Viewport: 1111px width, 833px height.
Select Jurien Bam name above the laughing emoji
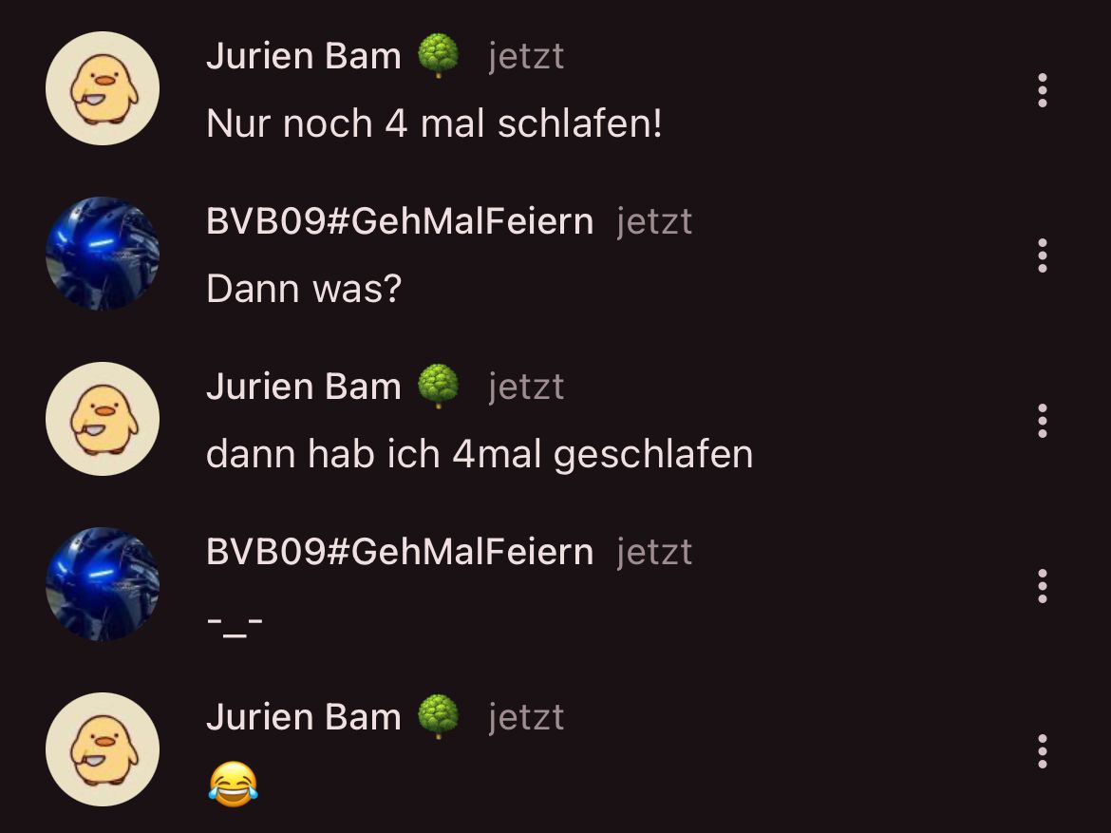coord(303,717)
